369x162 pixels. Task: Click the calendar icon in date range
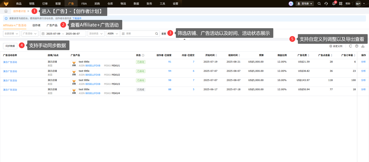(43, 33)
